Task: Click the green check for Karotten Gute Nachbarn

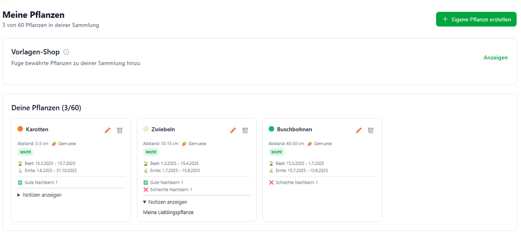Action: 20,183
